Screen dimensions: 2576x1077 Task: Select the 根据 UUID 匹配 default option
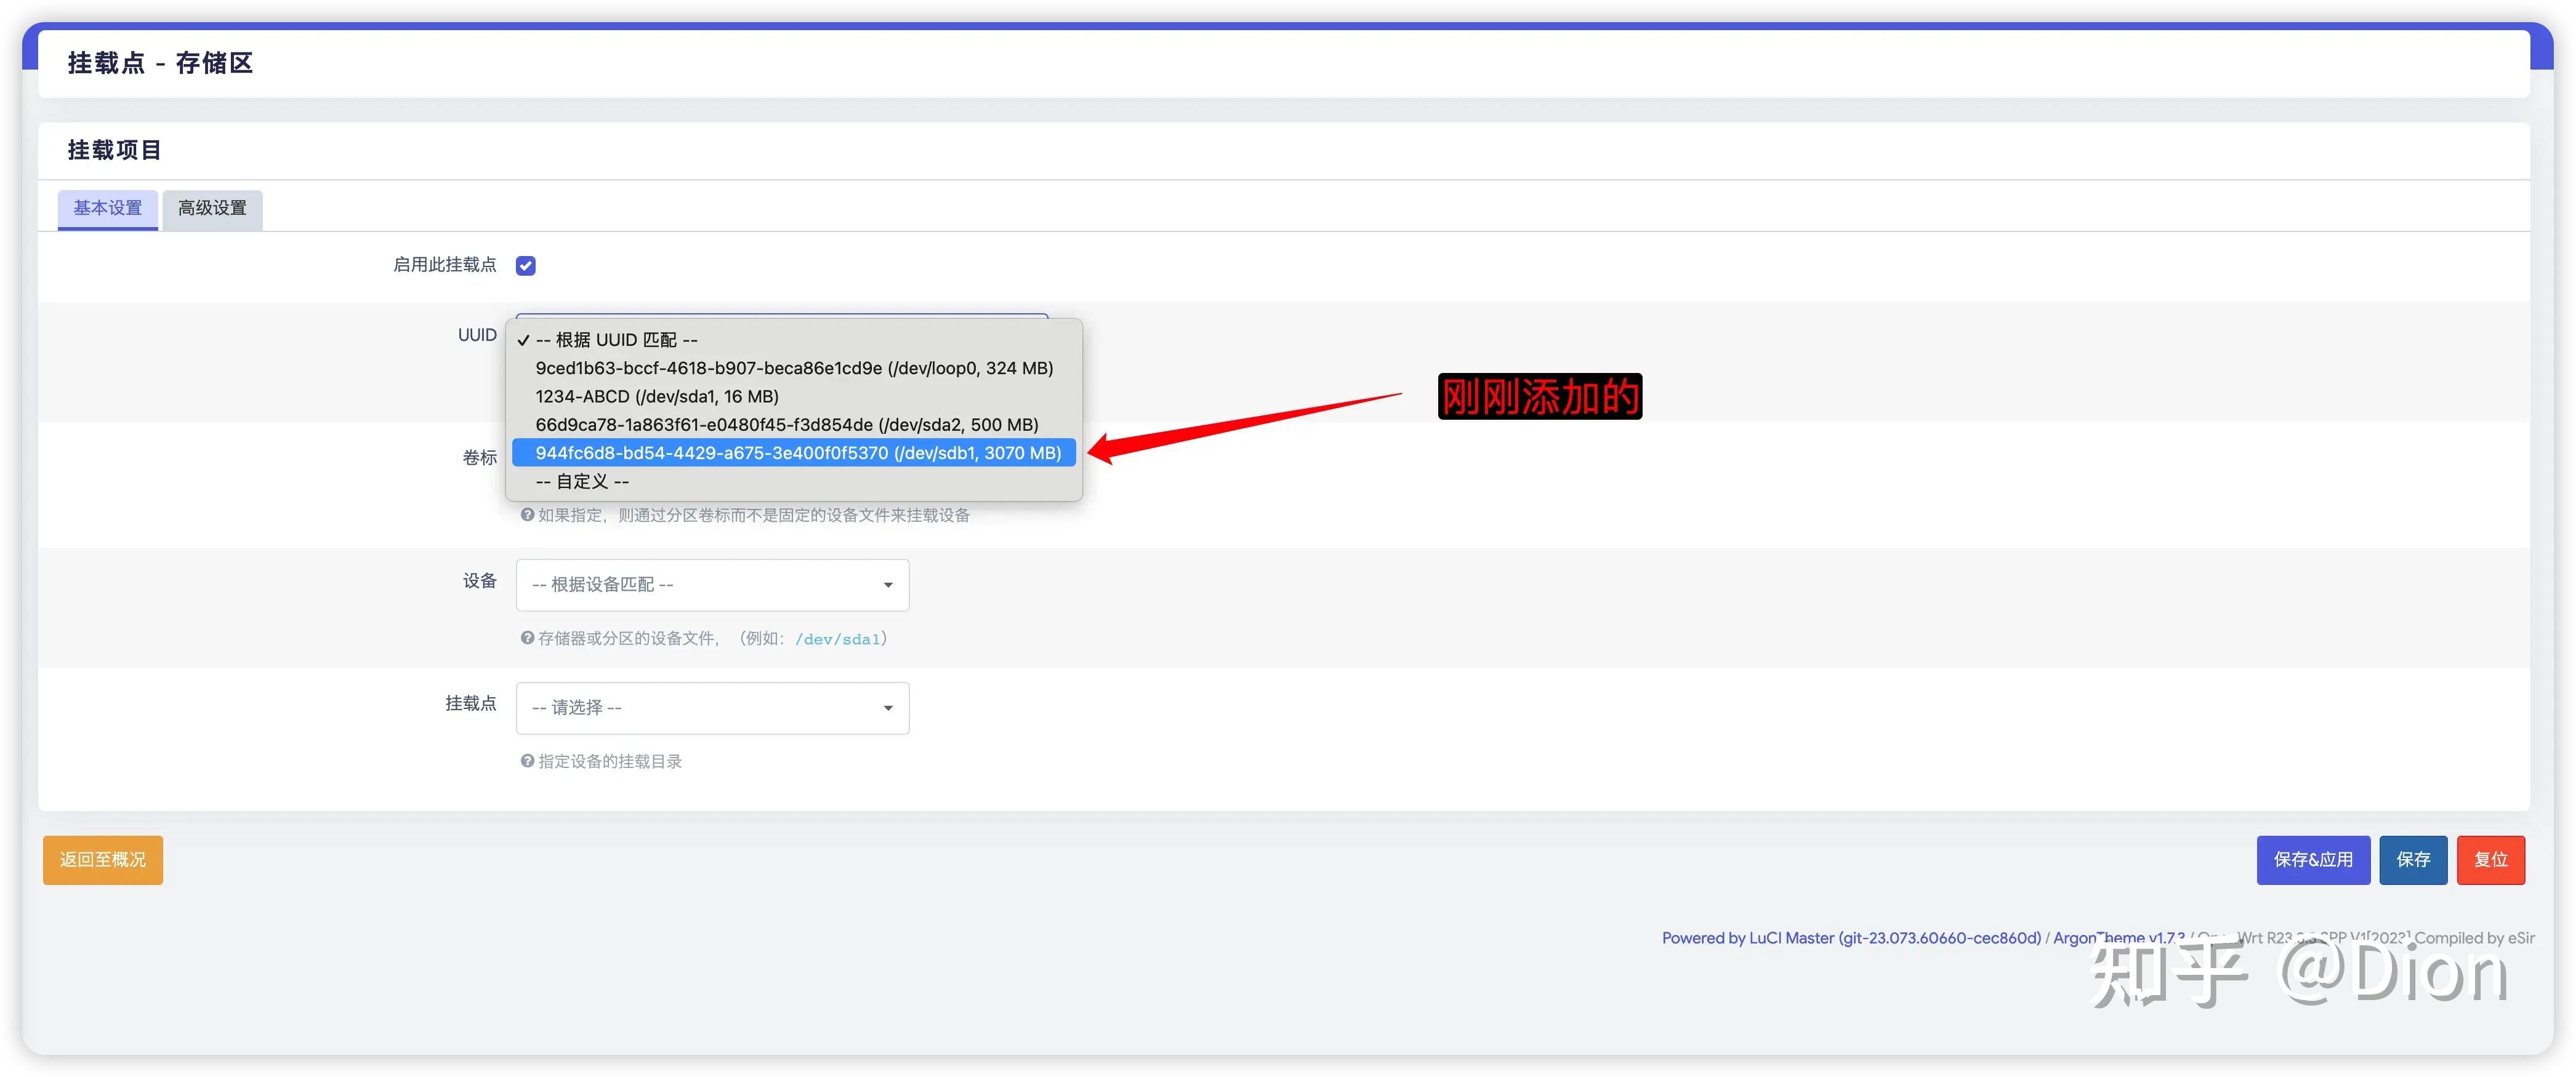pyautogui.click(x=616, y=340)
